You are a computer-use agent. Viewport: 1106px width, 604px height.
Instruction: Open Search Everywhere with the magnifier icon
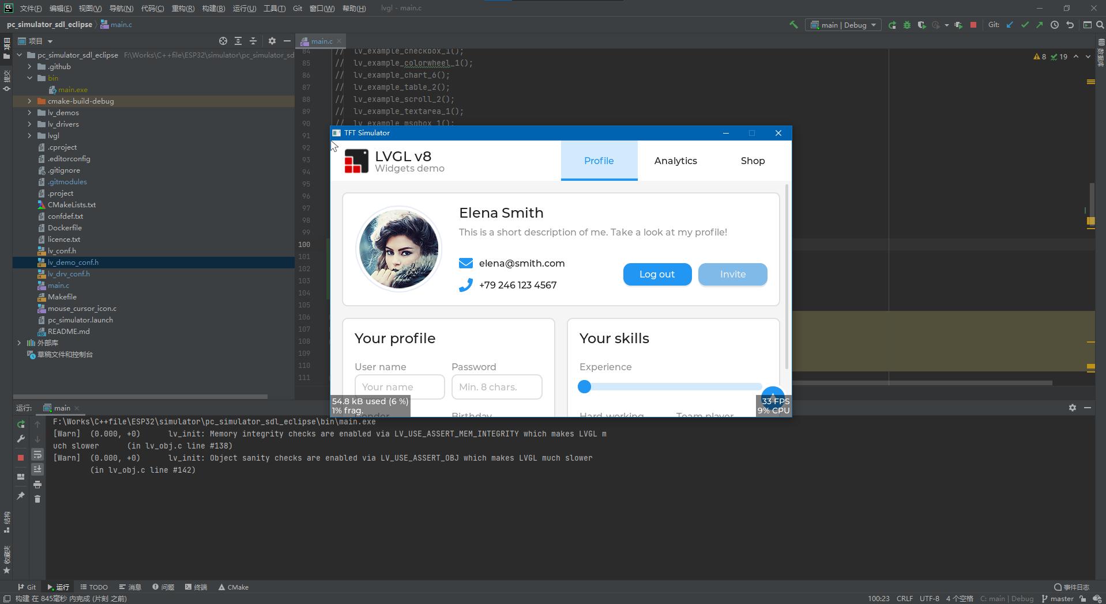(x=1101, y=25)
